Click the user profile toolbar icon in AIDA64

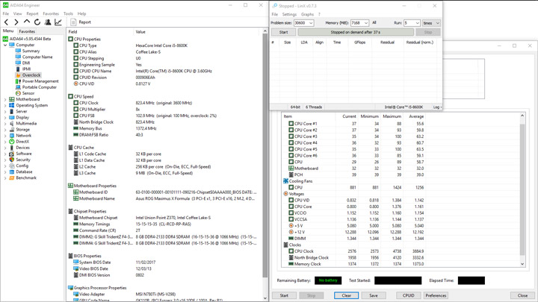click(48, 22)
